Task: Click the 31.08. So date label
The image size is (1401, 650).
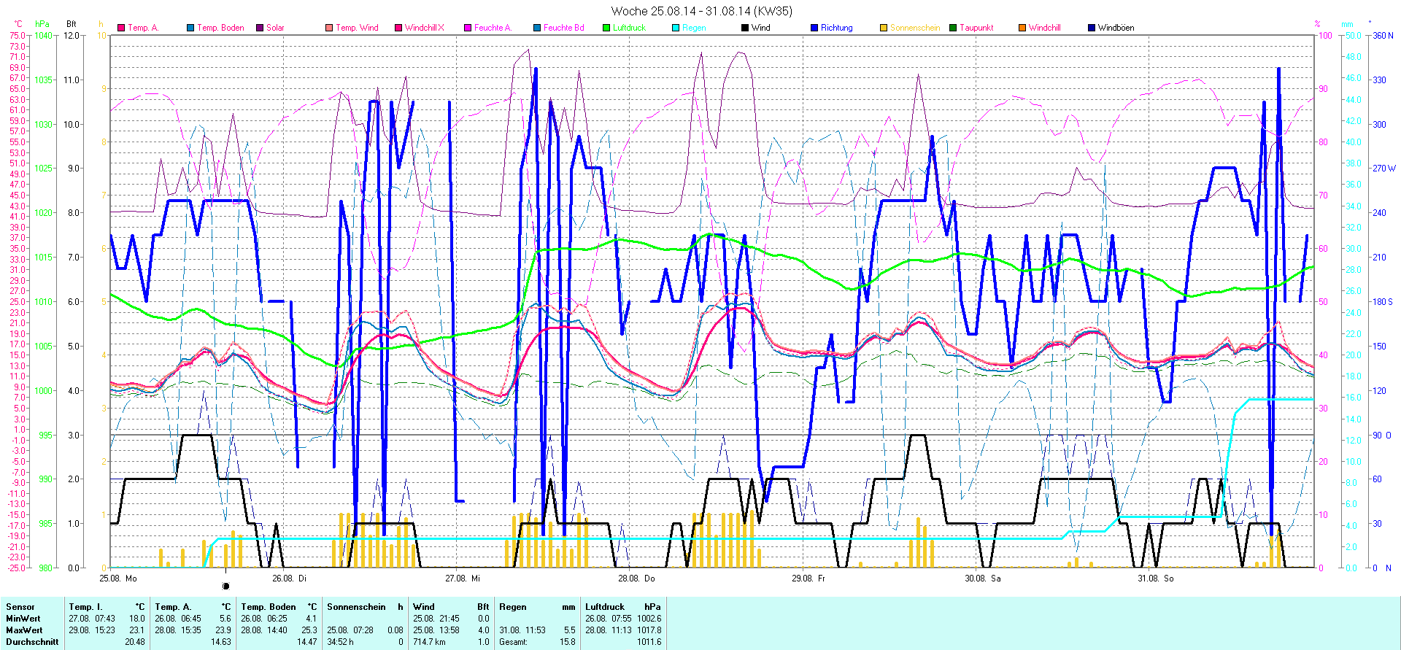Action: tap(1156, 579)
